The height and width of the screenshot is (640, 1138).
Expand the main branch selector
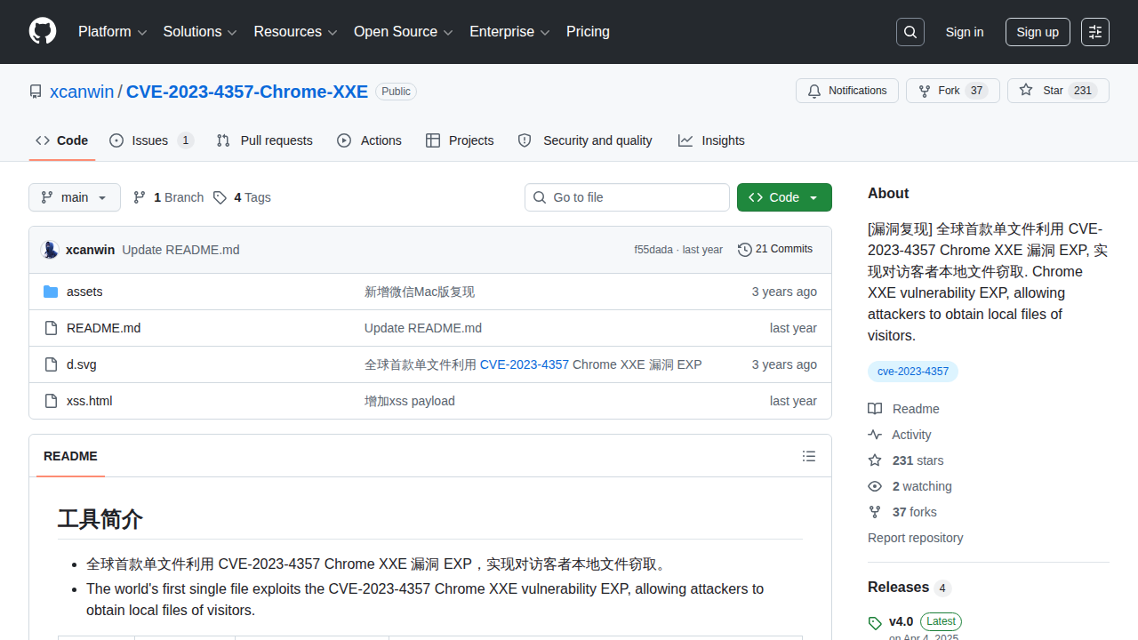(75, 197)
